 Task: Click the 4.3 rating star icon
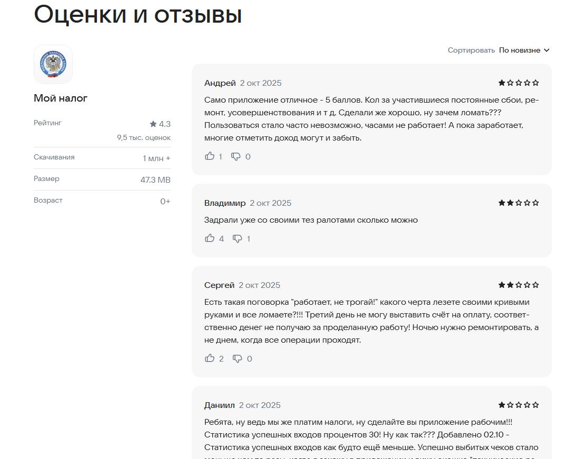click(153, 124)
